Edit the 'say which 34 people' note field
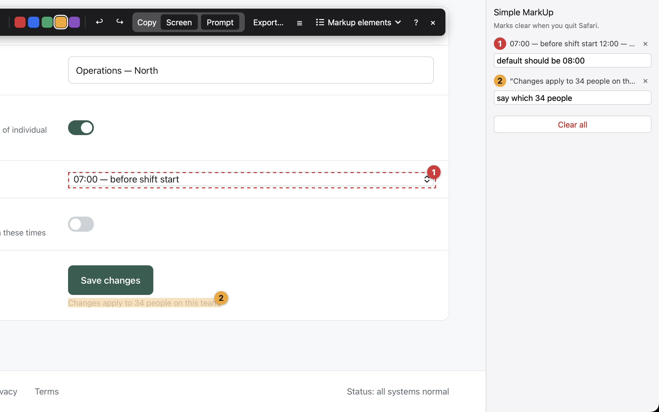The height and width of the screenshot is (412, 659). coord(572,98)
